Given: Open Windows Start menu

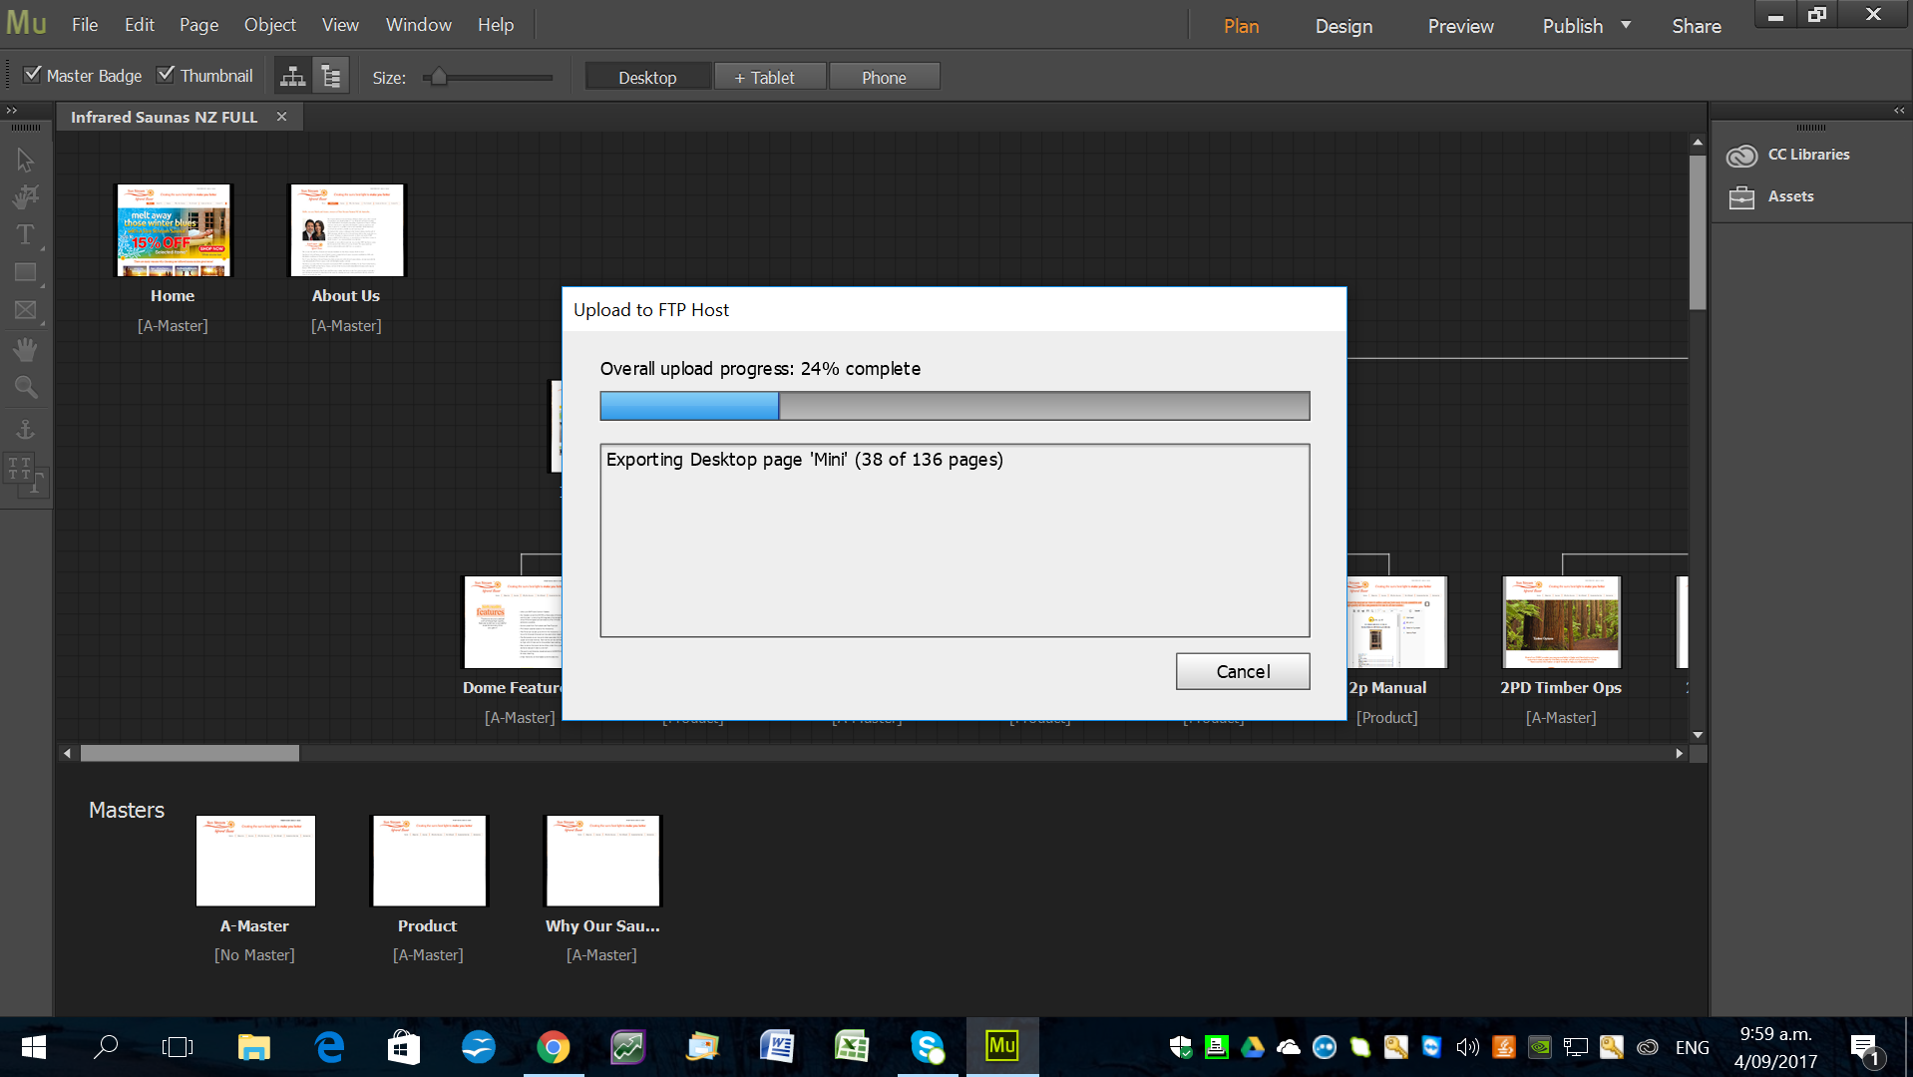Looking at the screenshot, I should [33, 1047].
